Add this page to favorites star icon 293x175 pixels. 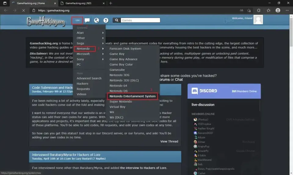pos(249,10)
